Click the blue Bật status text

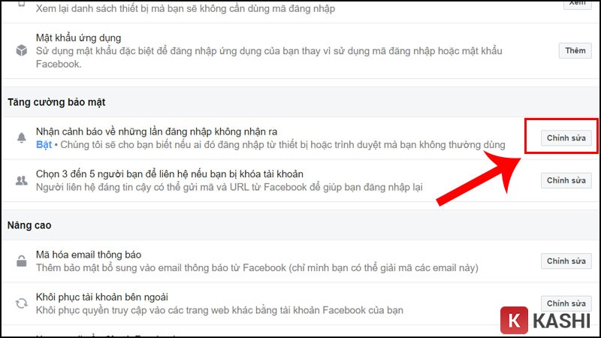coord(44,144)
